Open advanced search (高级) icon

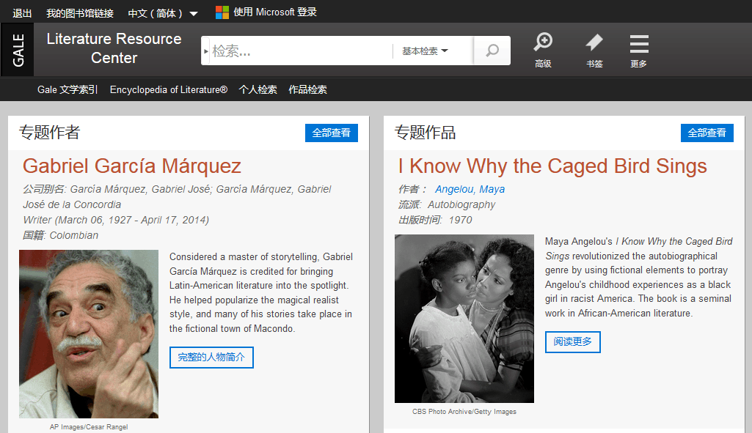click(543, 50)
